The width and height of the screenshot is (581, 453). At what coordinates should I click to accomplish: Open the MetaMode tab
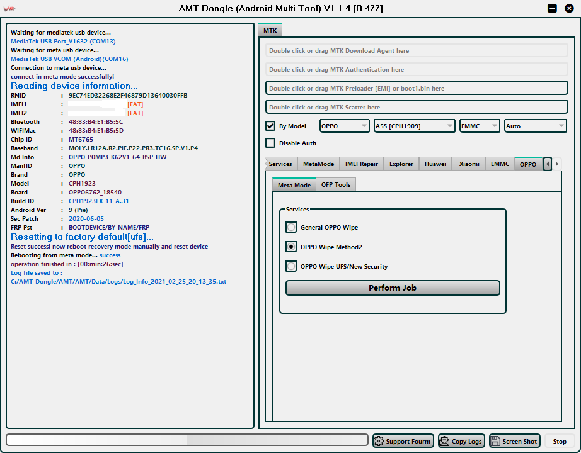tap(318, 164)
